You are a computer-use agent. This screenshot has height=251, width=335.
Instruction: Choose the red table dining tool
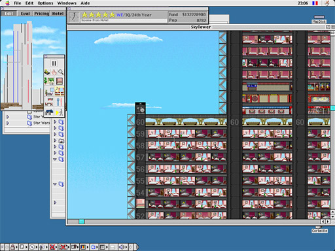(x=49, y=102)
